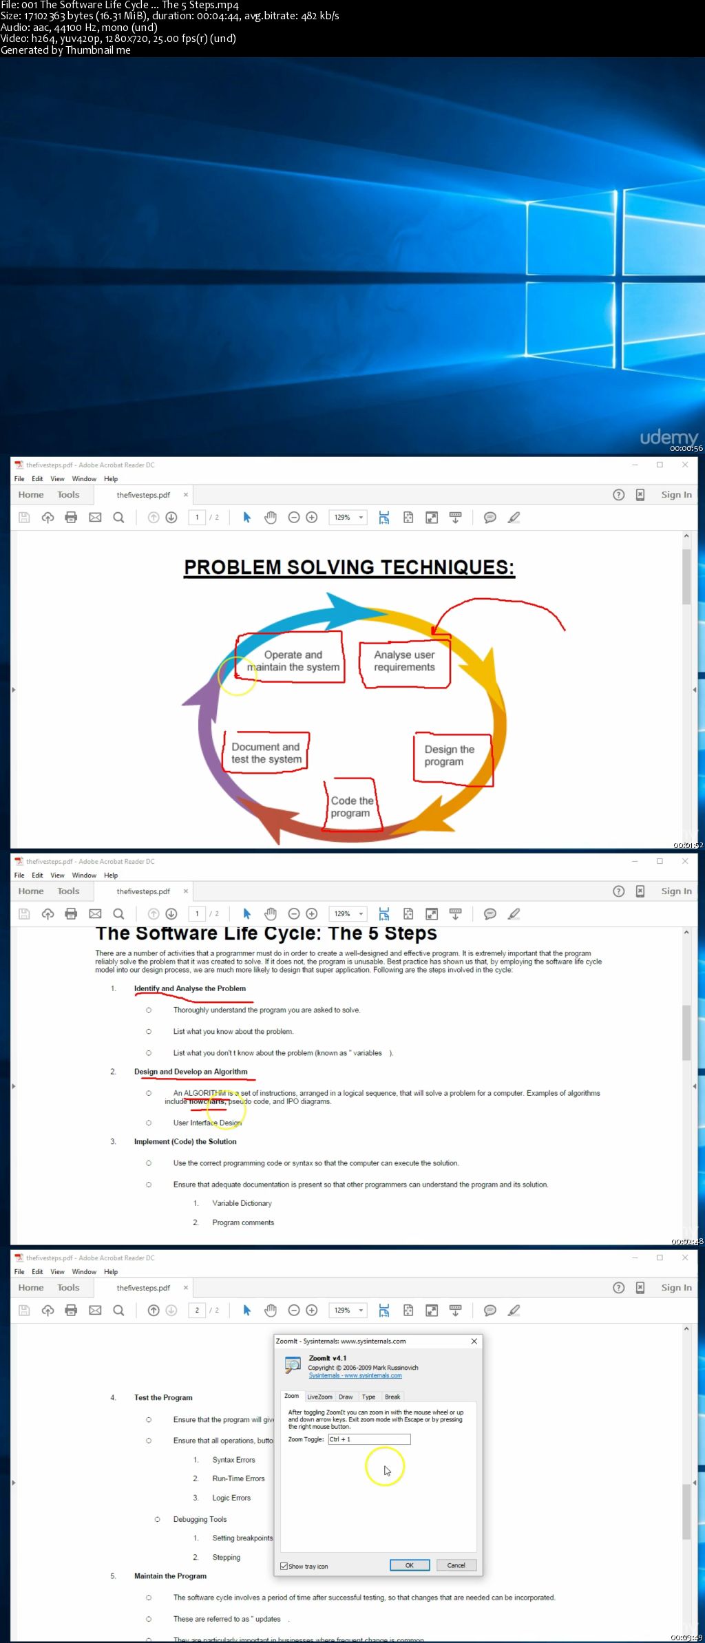Viewport: 705px width, 1643px height.
Task: Click page number field in Problem Solving Techniques window
Action: point(197,518)
